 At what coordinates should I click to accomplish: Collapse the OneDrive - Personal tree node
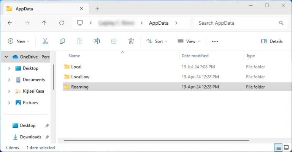click(6, 57)
